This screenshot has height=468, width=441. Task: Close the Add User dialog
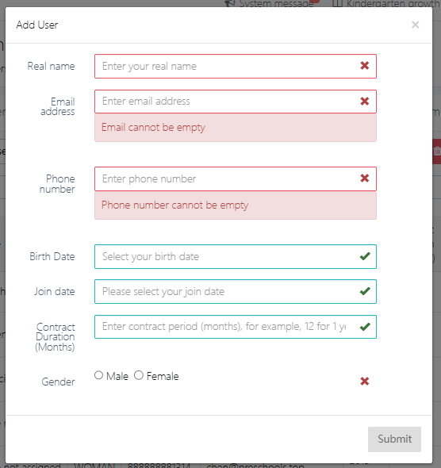tap(415, 25)
